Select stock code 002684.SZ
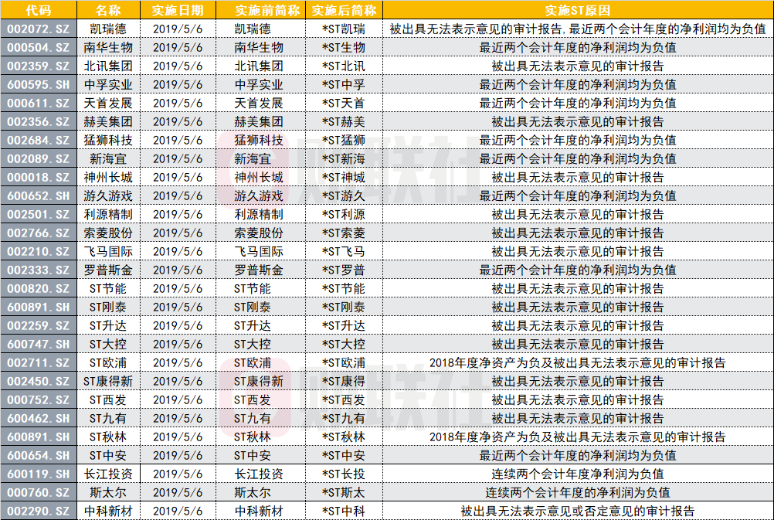 click(39, 141)
